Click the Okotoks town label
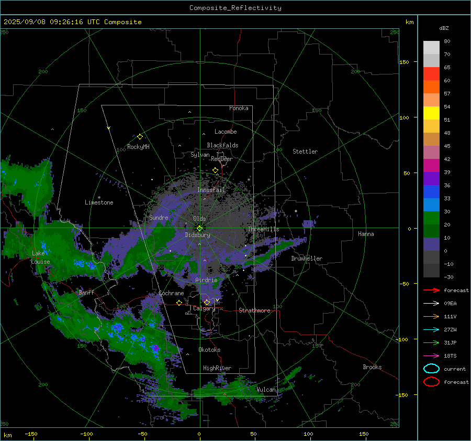471x441 pixels. pos(209,350)
